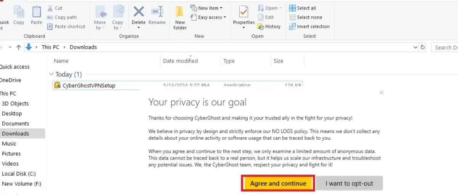Collapse the Today (1) group
This screenshot has height=195, width=458.
(x=52, y=74)
